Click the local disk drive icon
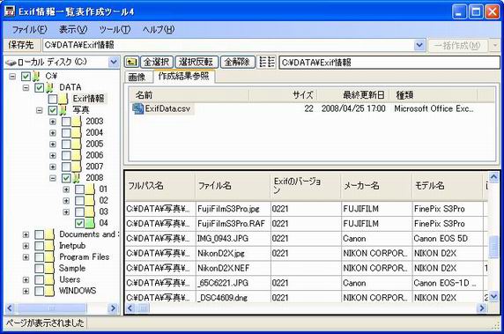The width and height of the screenshot is (504, 334). [11, 62]
